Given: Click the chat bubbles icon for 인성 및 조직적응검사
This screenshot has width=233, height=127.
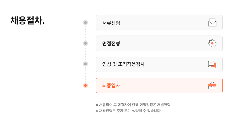Looking at the screenshot, I should click(x=212, y=64).
